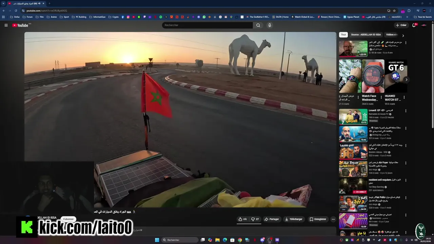Open the Crypto bookmarks folder

tap(114, 17)
